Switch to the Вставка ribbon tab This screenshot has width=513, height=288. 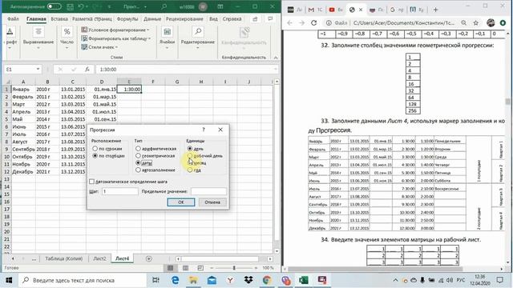point(59,19)
